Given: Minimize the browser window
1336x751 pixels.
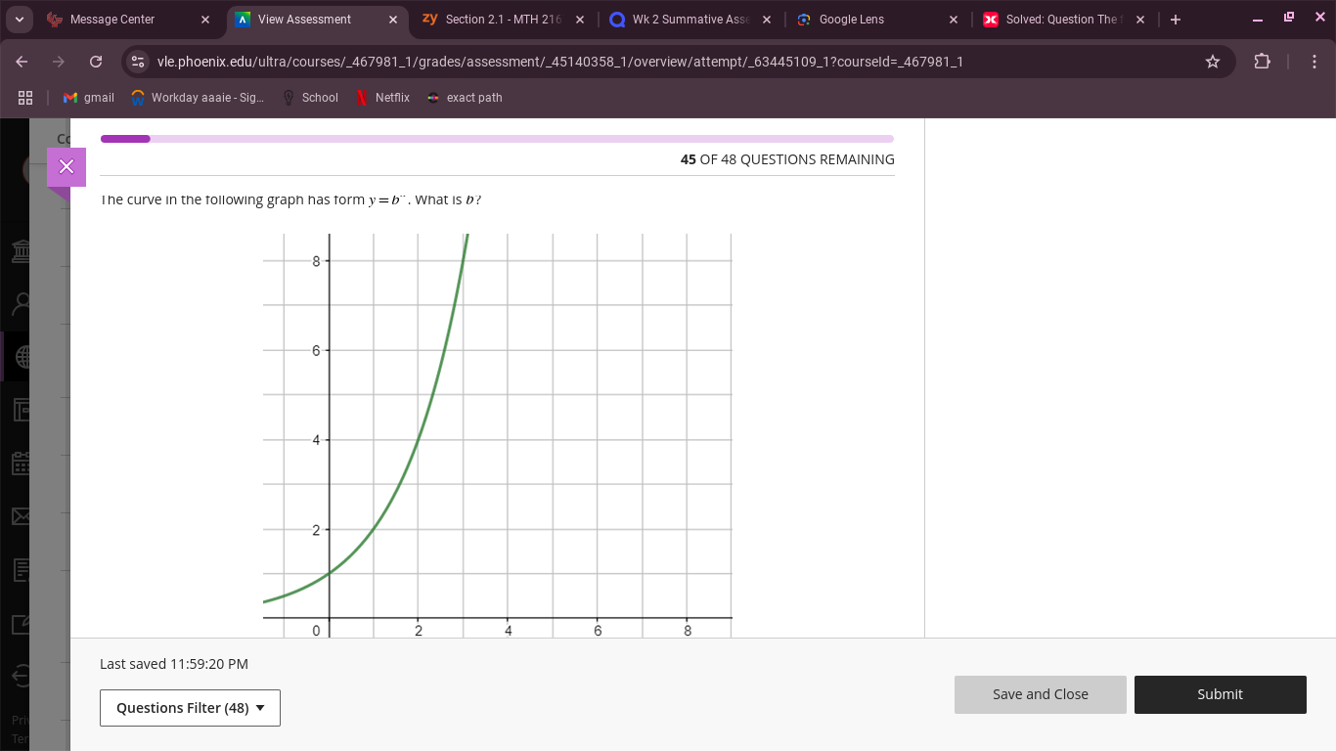Looking at the screenshot, I should pos(1258,20).
